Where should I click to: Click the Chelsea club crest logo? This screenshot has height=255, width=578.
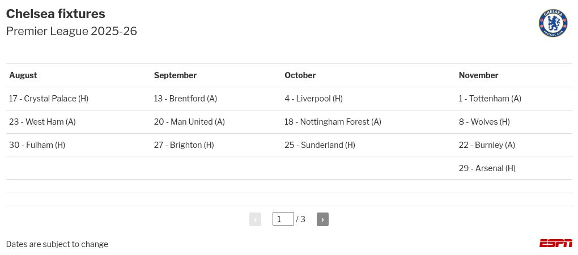click(552, 23)
